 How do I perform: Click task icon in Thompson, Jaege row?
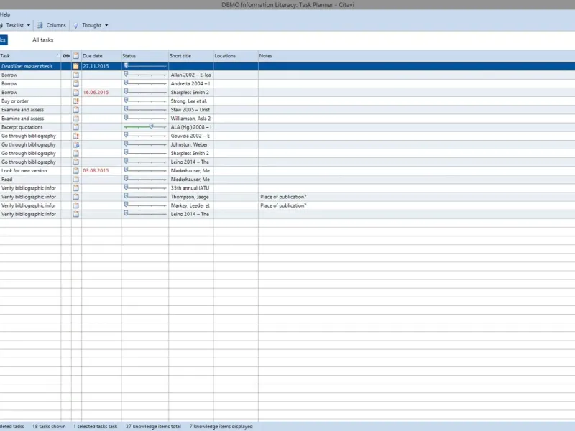tap(76, 197)
